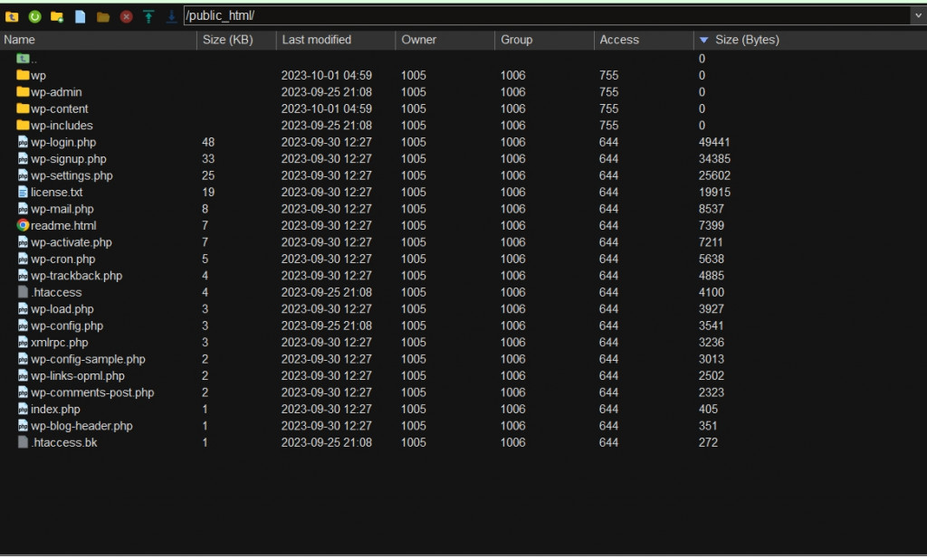
Task: Sort by Size (KB) column header
Action: [236, 40]
